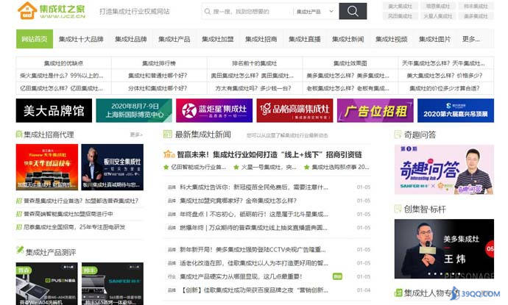This screenshot has height=305, width=508.
Task: Open news 集成灶产品硬实力从哪里显现
Action: coord(241,276)
